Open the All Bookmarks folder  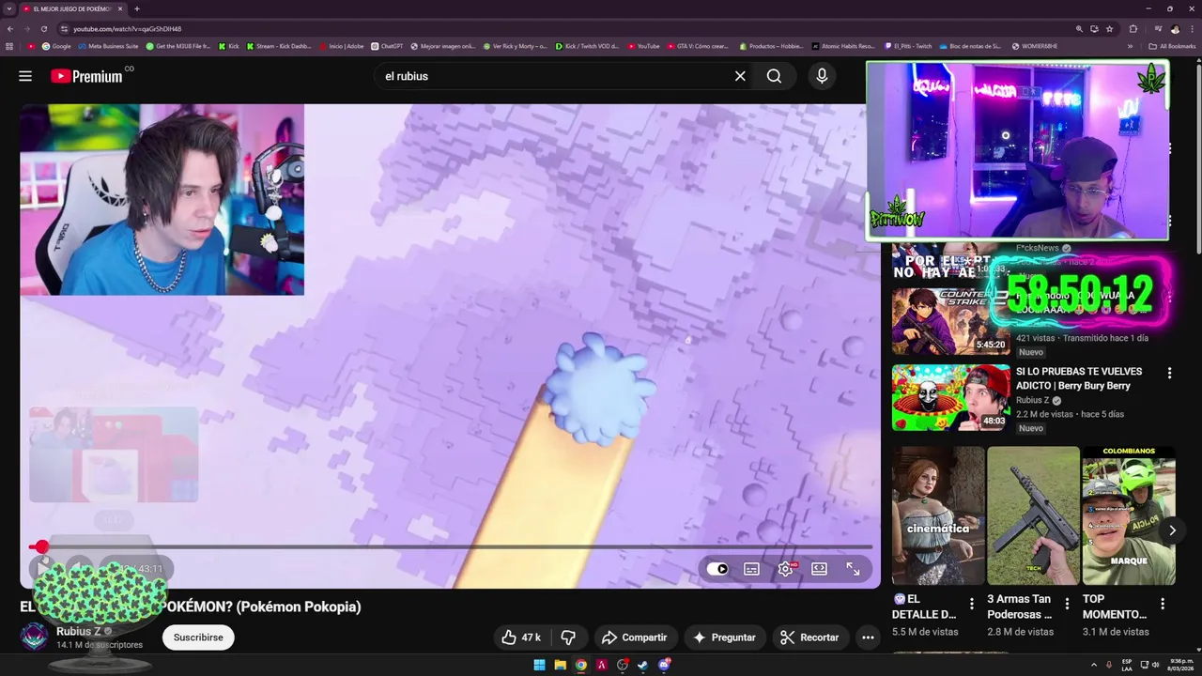(x=1172, y=46)
